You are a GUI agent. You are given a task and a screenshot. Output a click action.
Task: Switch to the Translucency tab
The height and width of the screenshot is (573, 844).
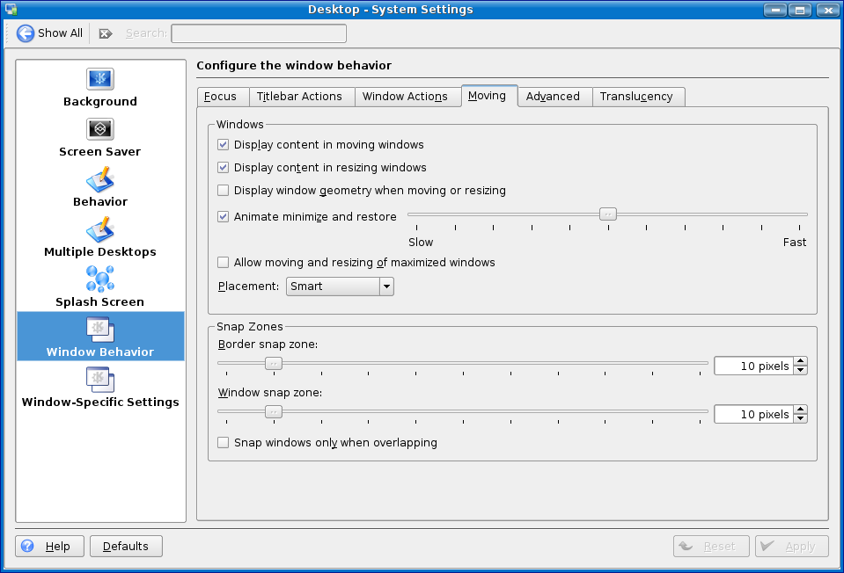(636, 97)
